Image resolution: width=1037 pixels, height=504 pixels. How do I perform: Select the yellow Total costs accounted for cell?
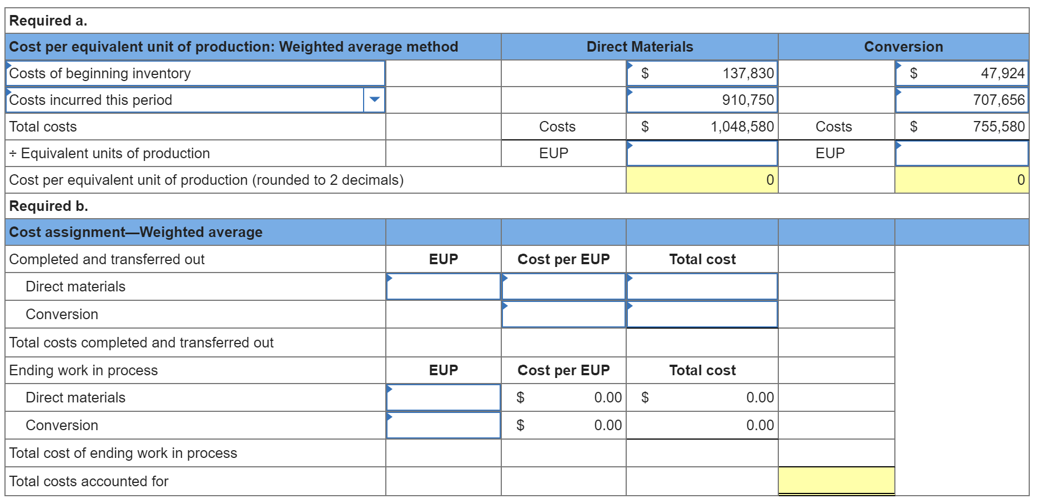837,481
